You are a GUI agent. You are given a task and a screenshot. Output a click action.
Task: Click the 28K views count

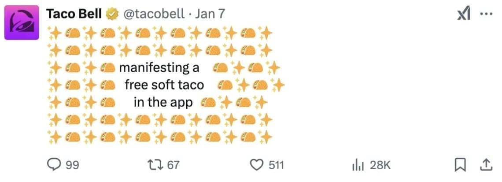(x=380, y=165)
